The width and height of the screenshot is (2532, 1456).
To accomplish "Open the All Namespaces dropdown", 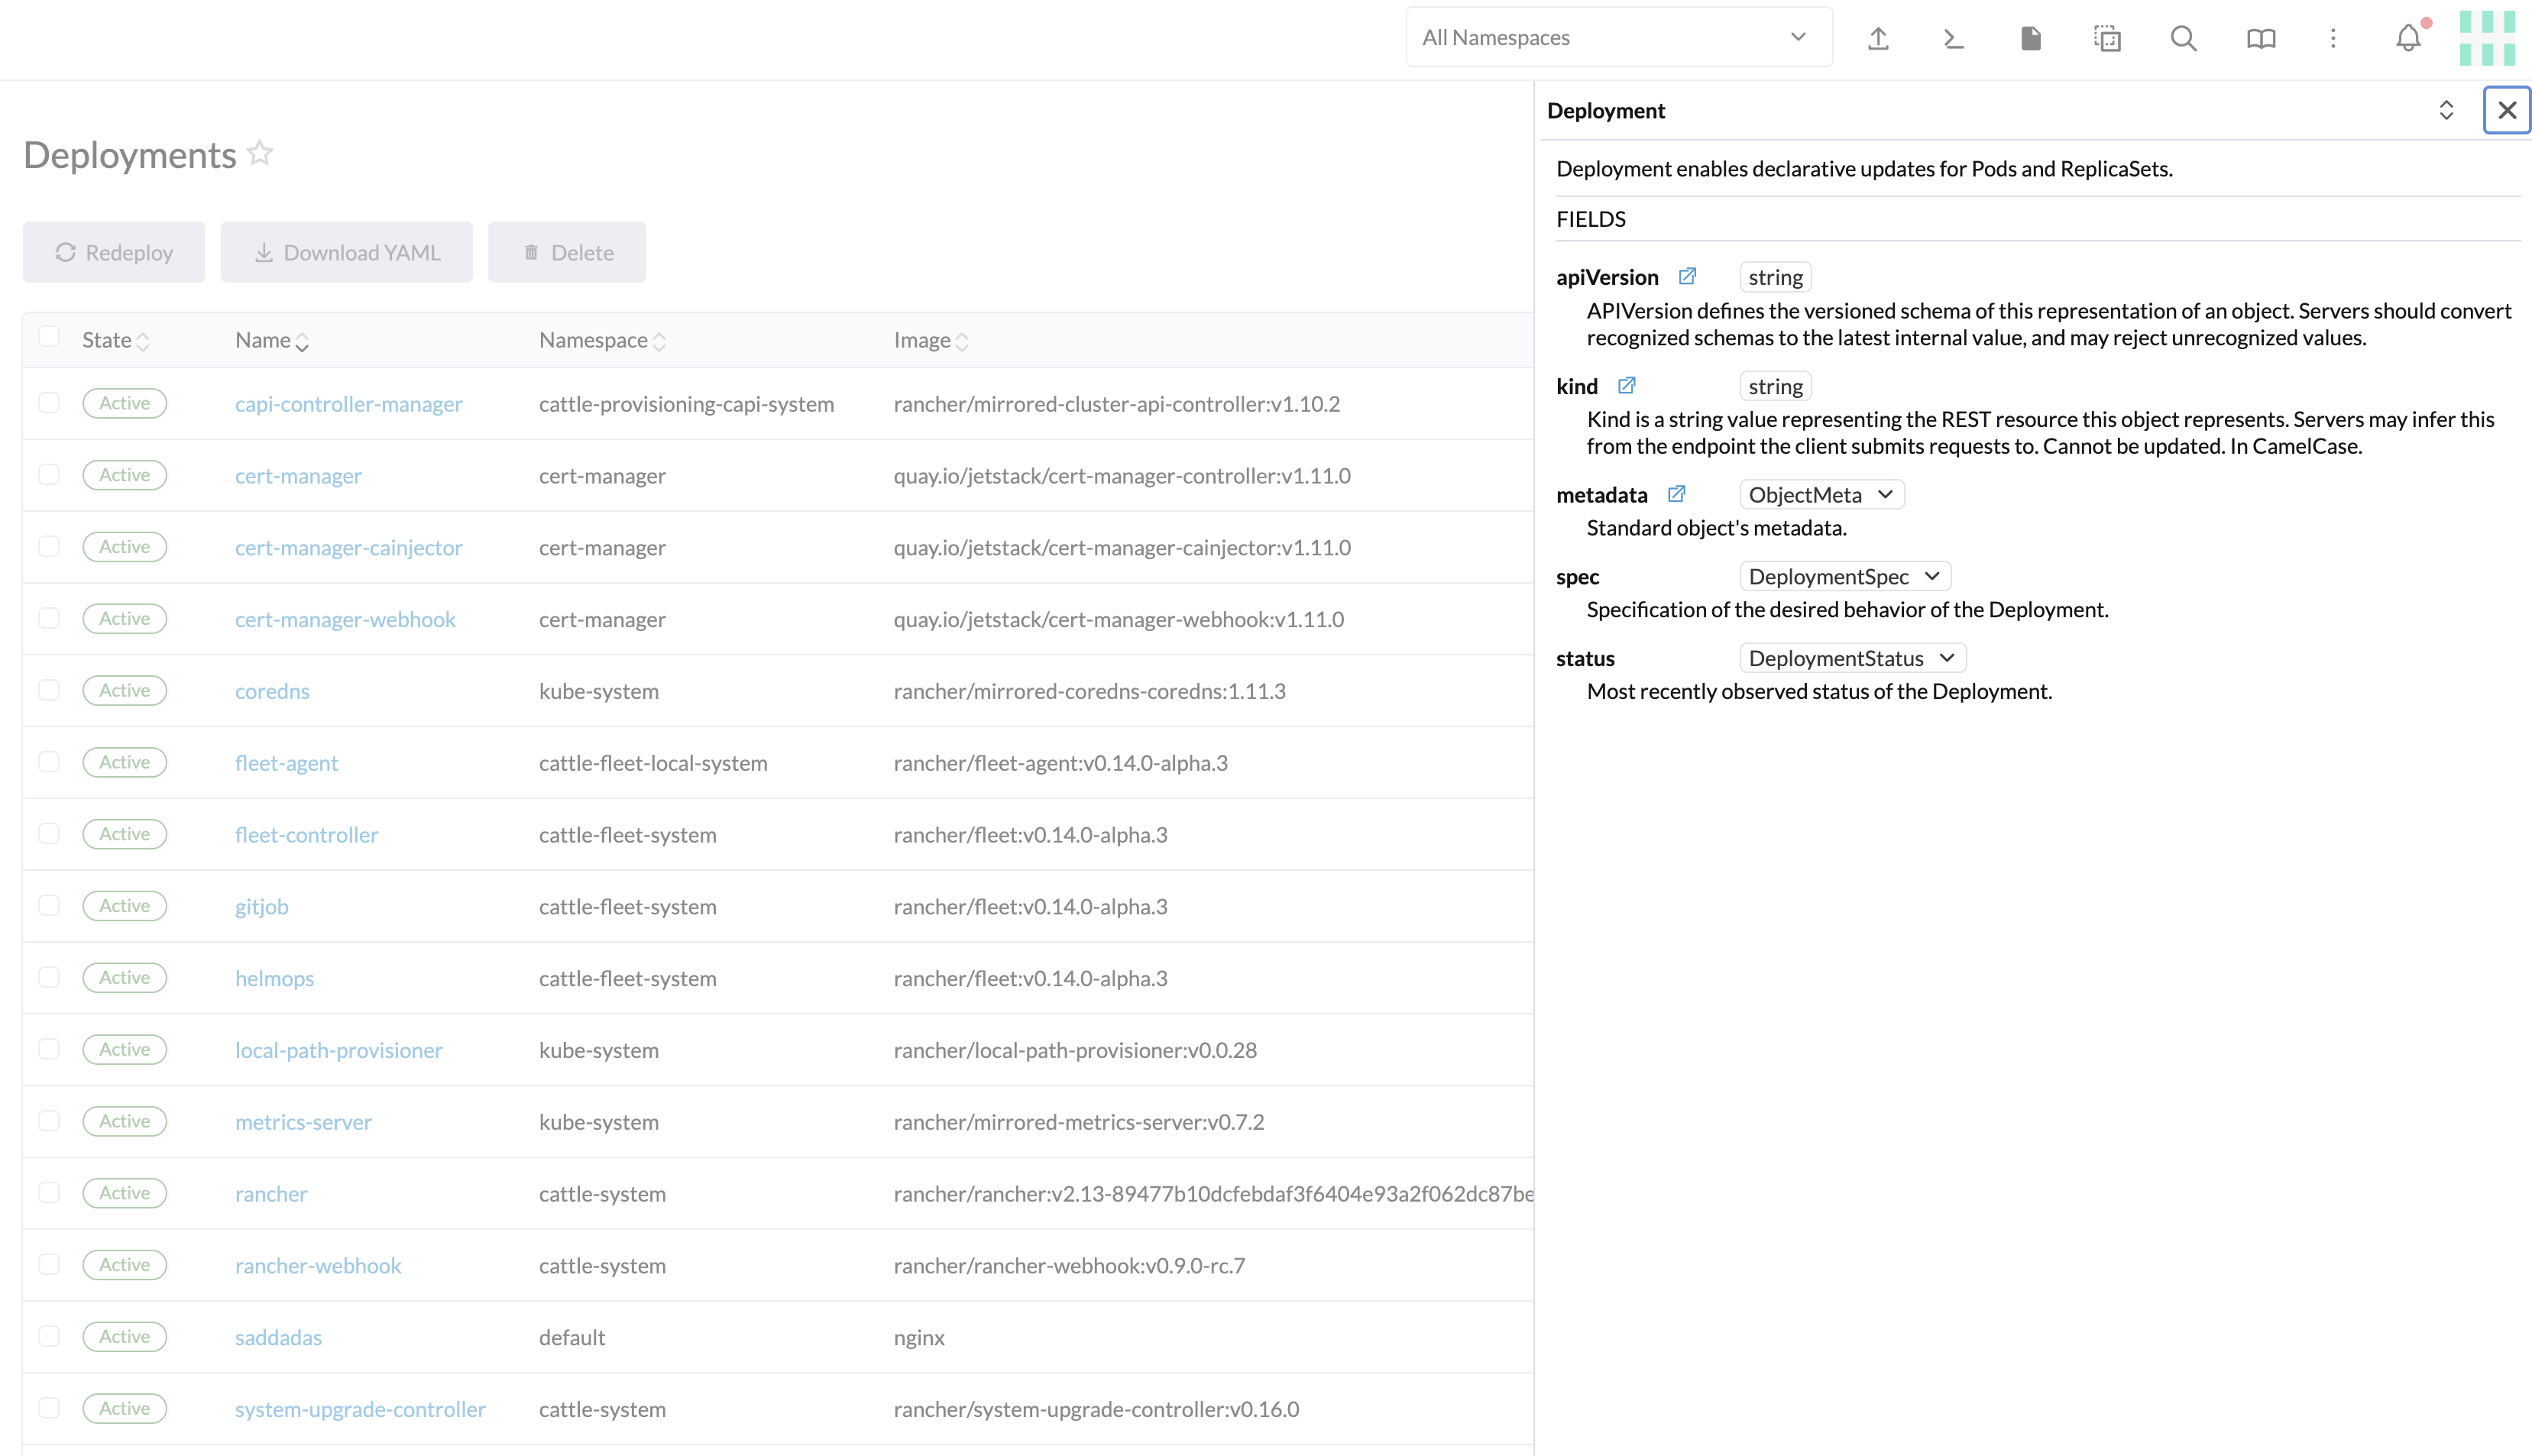I will pos(1618,37).
